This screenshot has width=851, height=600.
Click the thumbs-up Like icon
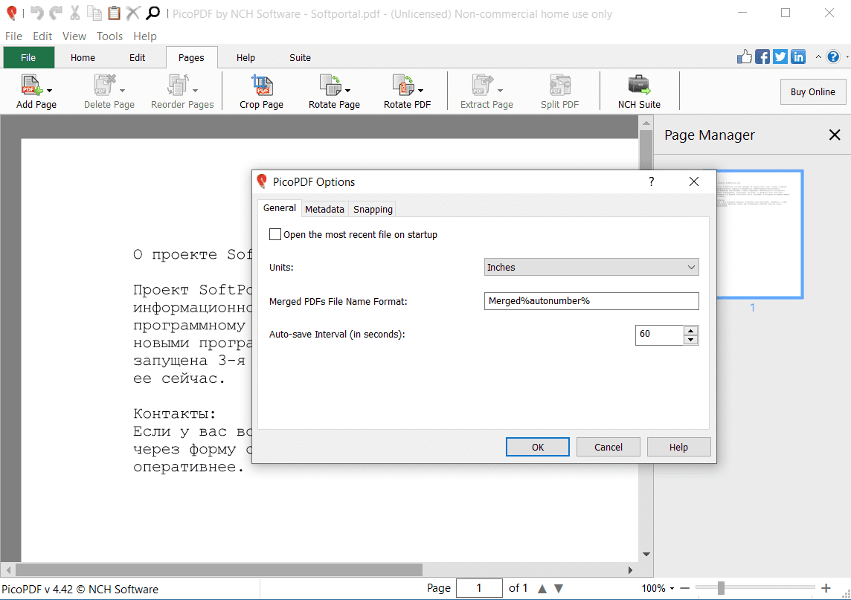(x=745, y=57)
